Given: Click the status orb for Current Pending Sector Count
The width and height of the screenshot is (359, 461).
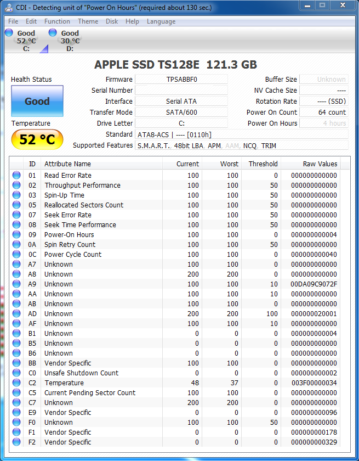Looking at the screenshot, I should (x=16, y=393).
